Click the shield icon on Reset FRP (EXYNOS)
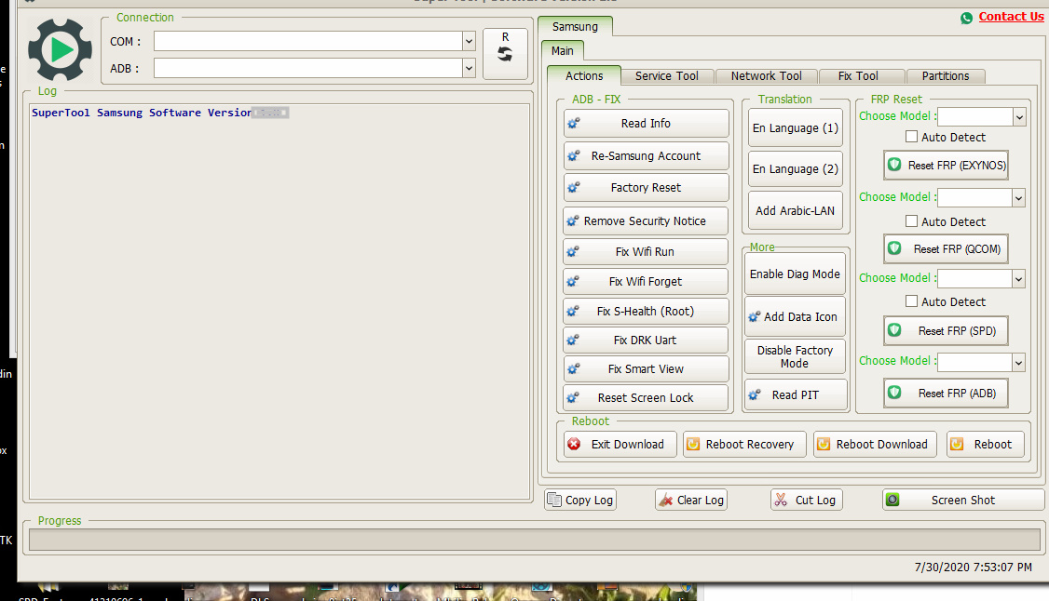This screenshot has height=601, width=1049. tap(894, 165)
